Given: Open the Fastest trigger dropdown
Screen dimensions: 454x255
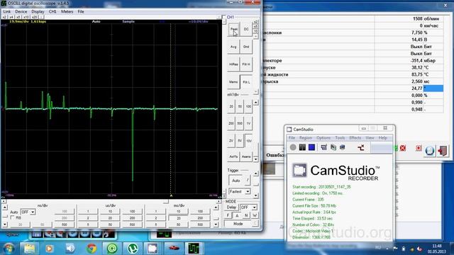Looking at the screenshot, I should coord(240,191).
